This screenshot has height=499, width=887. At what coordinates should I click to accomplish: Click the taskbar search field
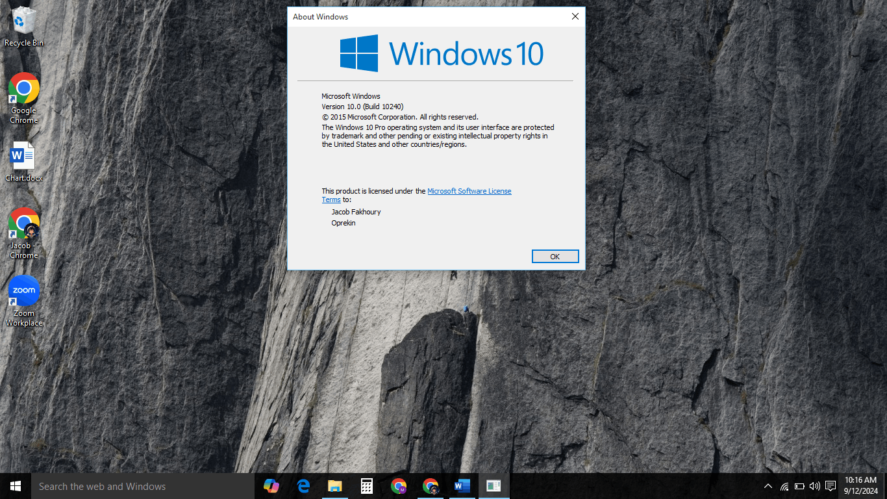click(x=130, y=485)
